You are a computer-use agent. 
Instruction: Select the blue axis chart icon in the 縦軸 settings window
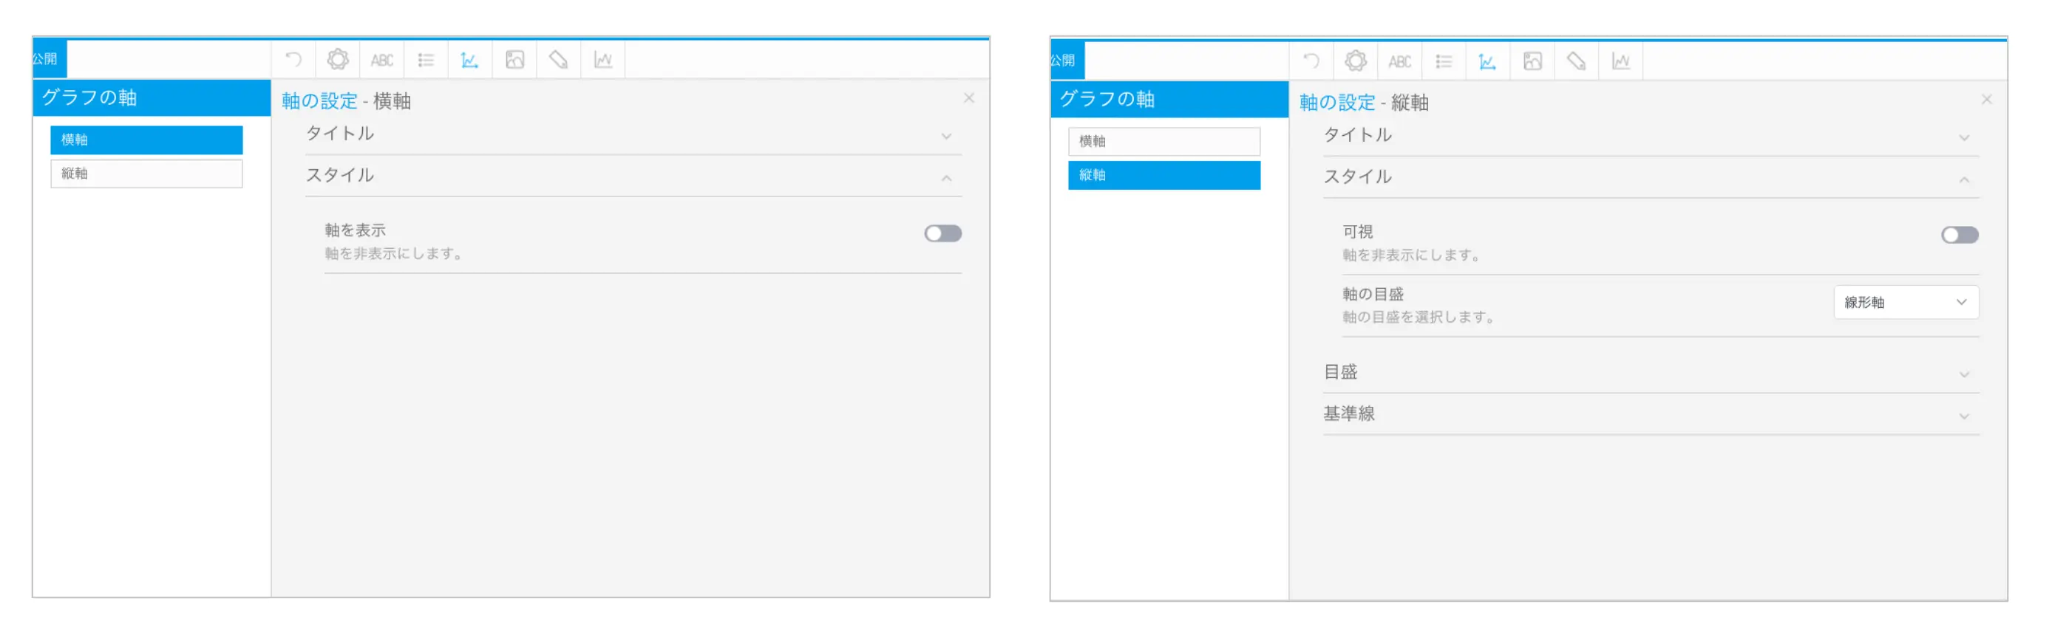[1487, 61]
